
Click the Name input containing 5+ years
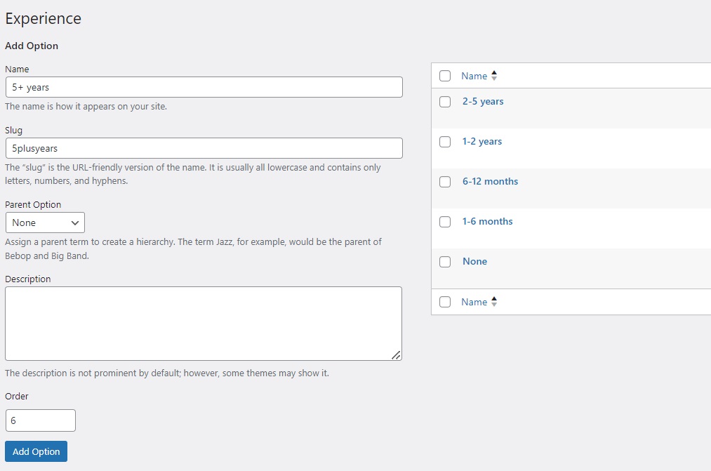[x=204, y=86]
